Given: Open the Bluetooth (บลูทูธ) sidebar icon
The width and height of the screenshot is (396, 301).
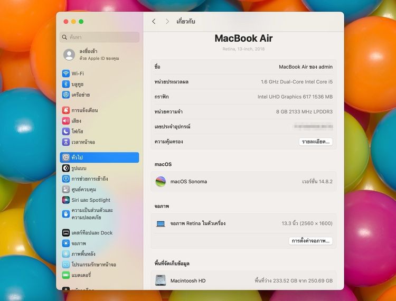Looking at the screenshot, I should coord(66,84).
